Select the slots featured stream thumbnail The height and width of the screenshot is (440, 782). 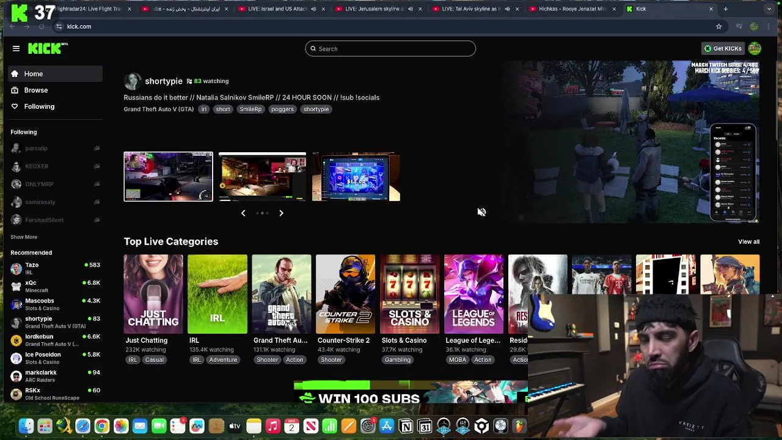tap(356, 177)
